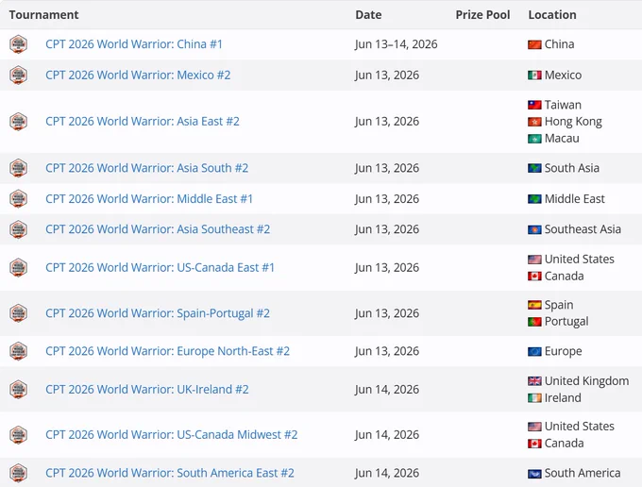642x487 pixels.
Task: Click the Hong Kong flag icon
Action: click(x=534, y=122)
